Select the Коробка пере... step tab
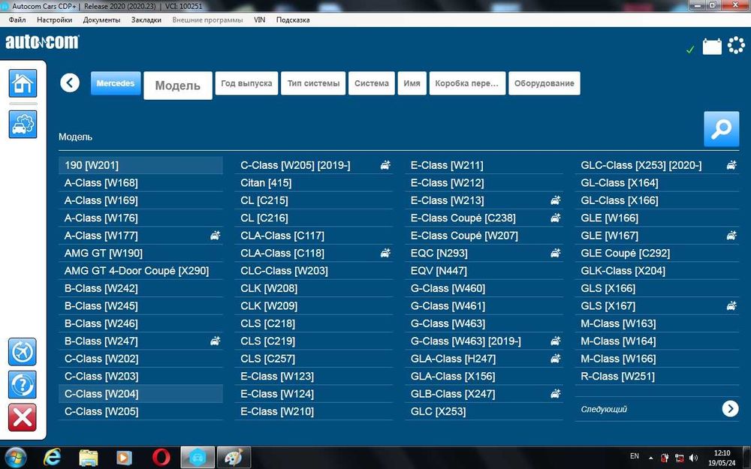The height and width of the screenshot is (469, 751). click(467, 83)
